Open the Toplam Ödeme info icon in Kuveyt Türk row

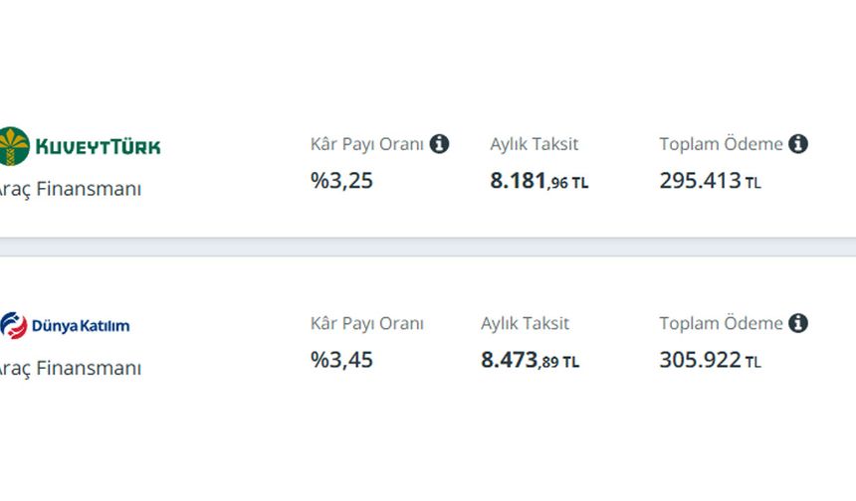(x=798, y=144)
